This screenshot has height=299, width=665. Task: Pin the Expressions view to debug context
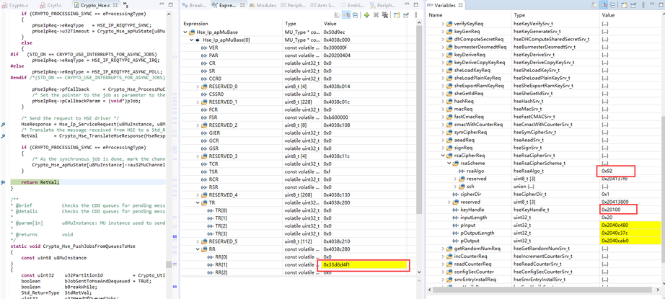click(406, 15)
